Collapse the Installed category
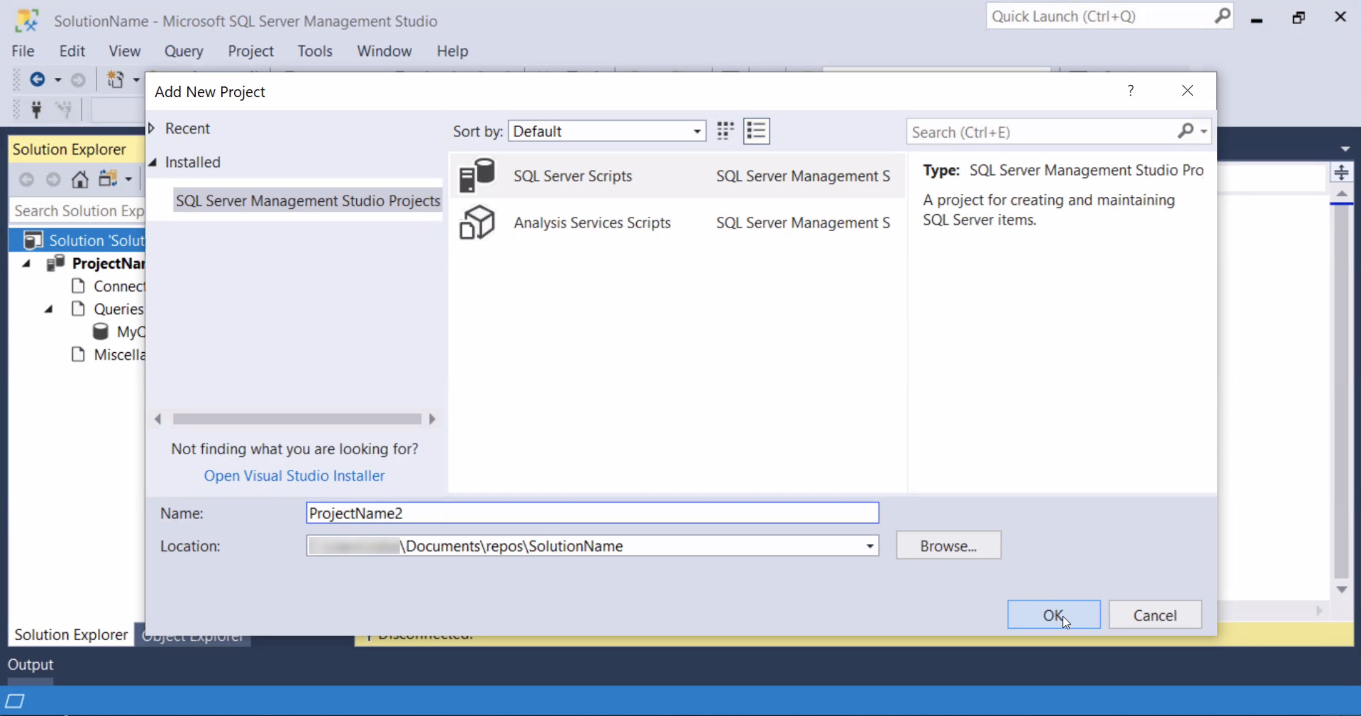 click(153, 162)
